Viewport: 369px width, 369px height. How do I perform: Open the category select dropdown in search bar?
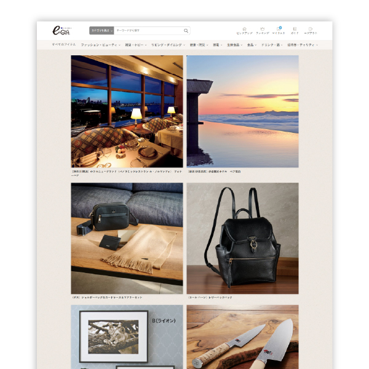coord(102,31)
